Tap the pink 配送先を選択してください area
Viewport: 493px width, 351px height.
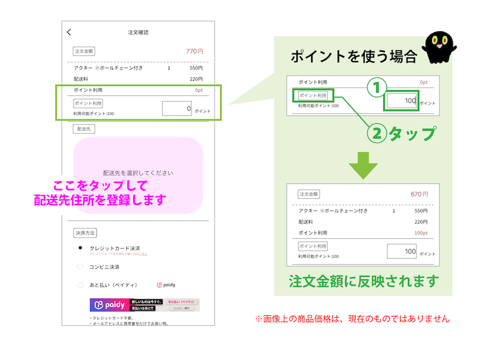click(x=138, y=173)
